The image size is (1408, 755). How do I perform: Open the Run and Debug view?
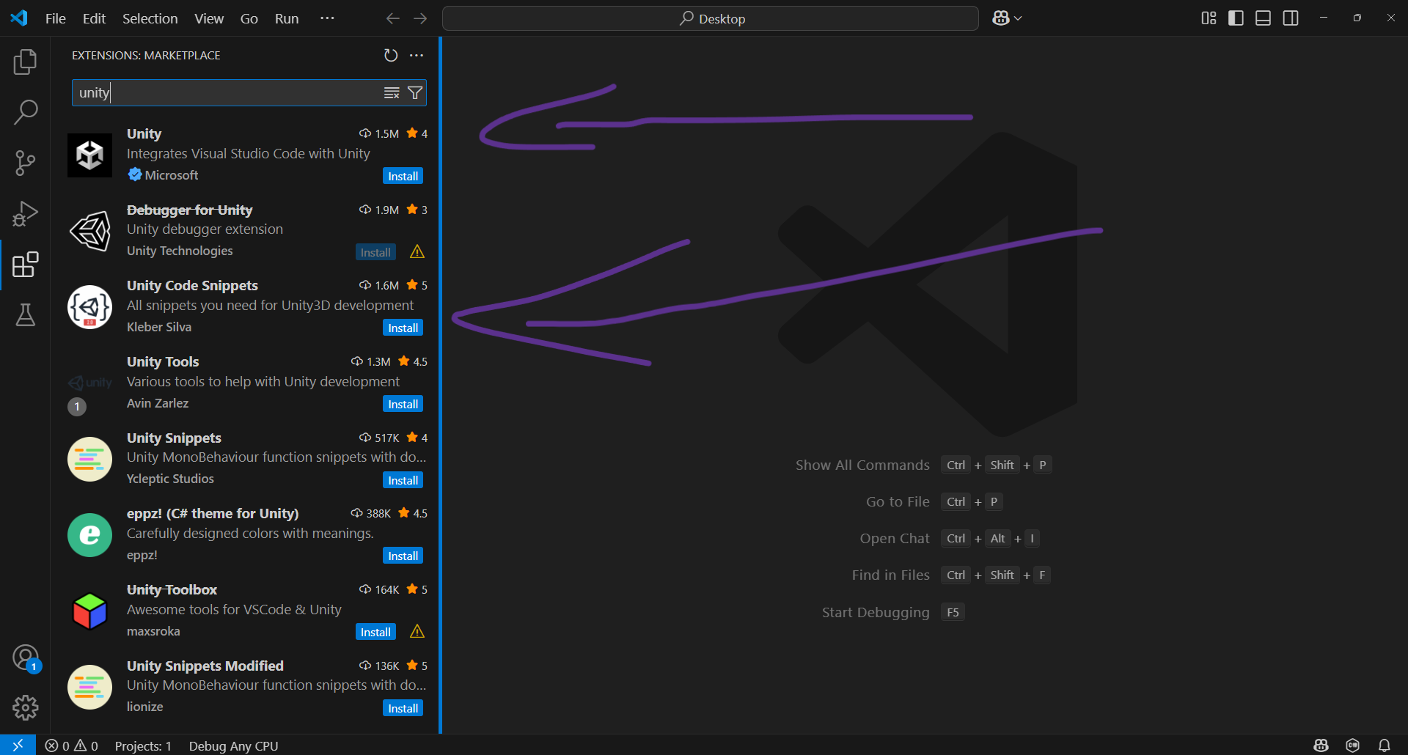(x=25, y=214)
